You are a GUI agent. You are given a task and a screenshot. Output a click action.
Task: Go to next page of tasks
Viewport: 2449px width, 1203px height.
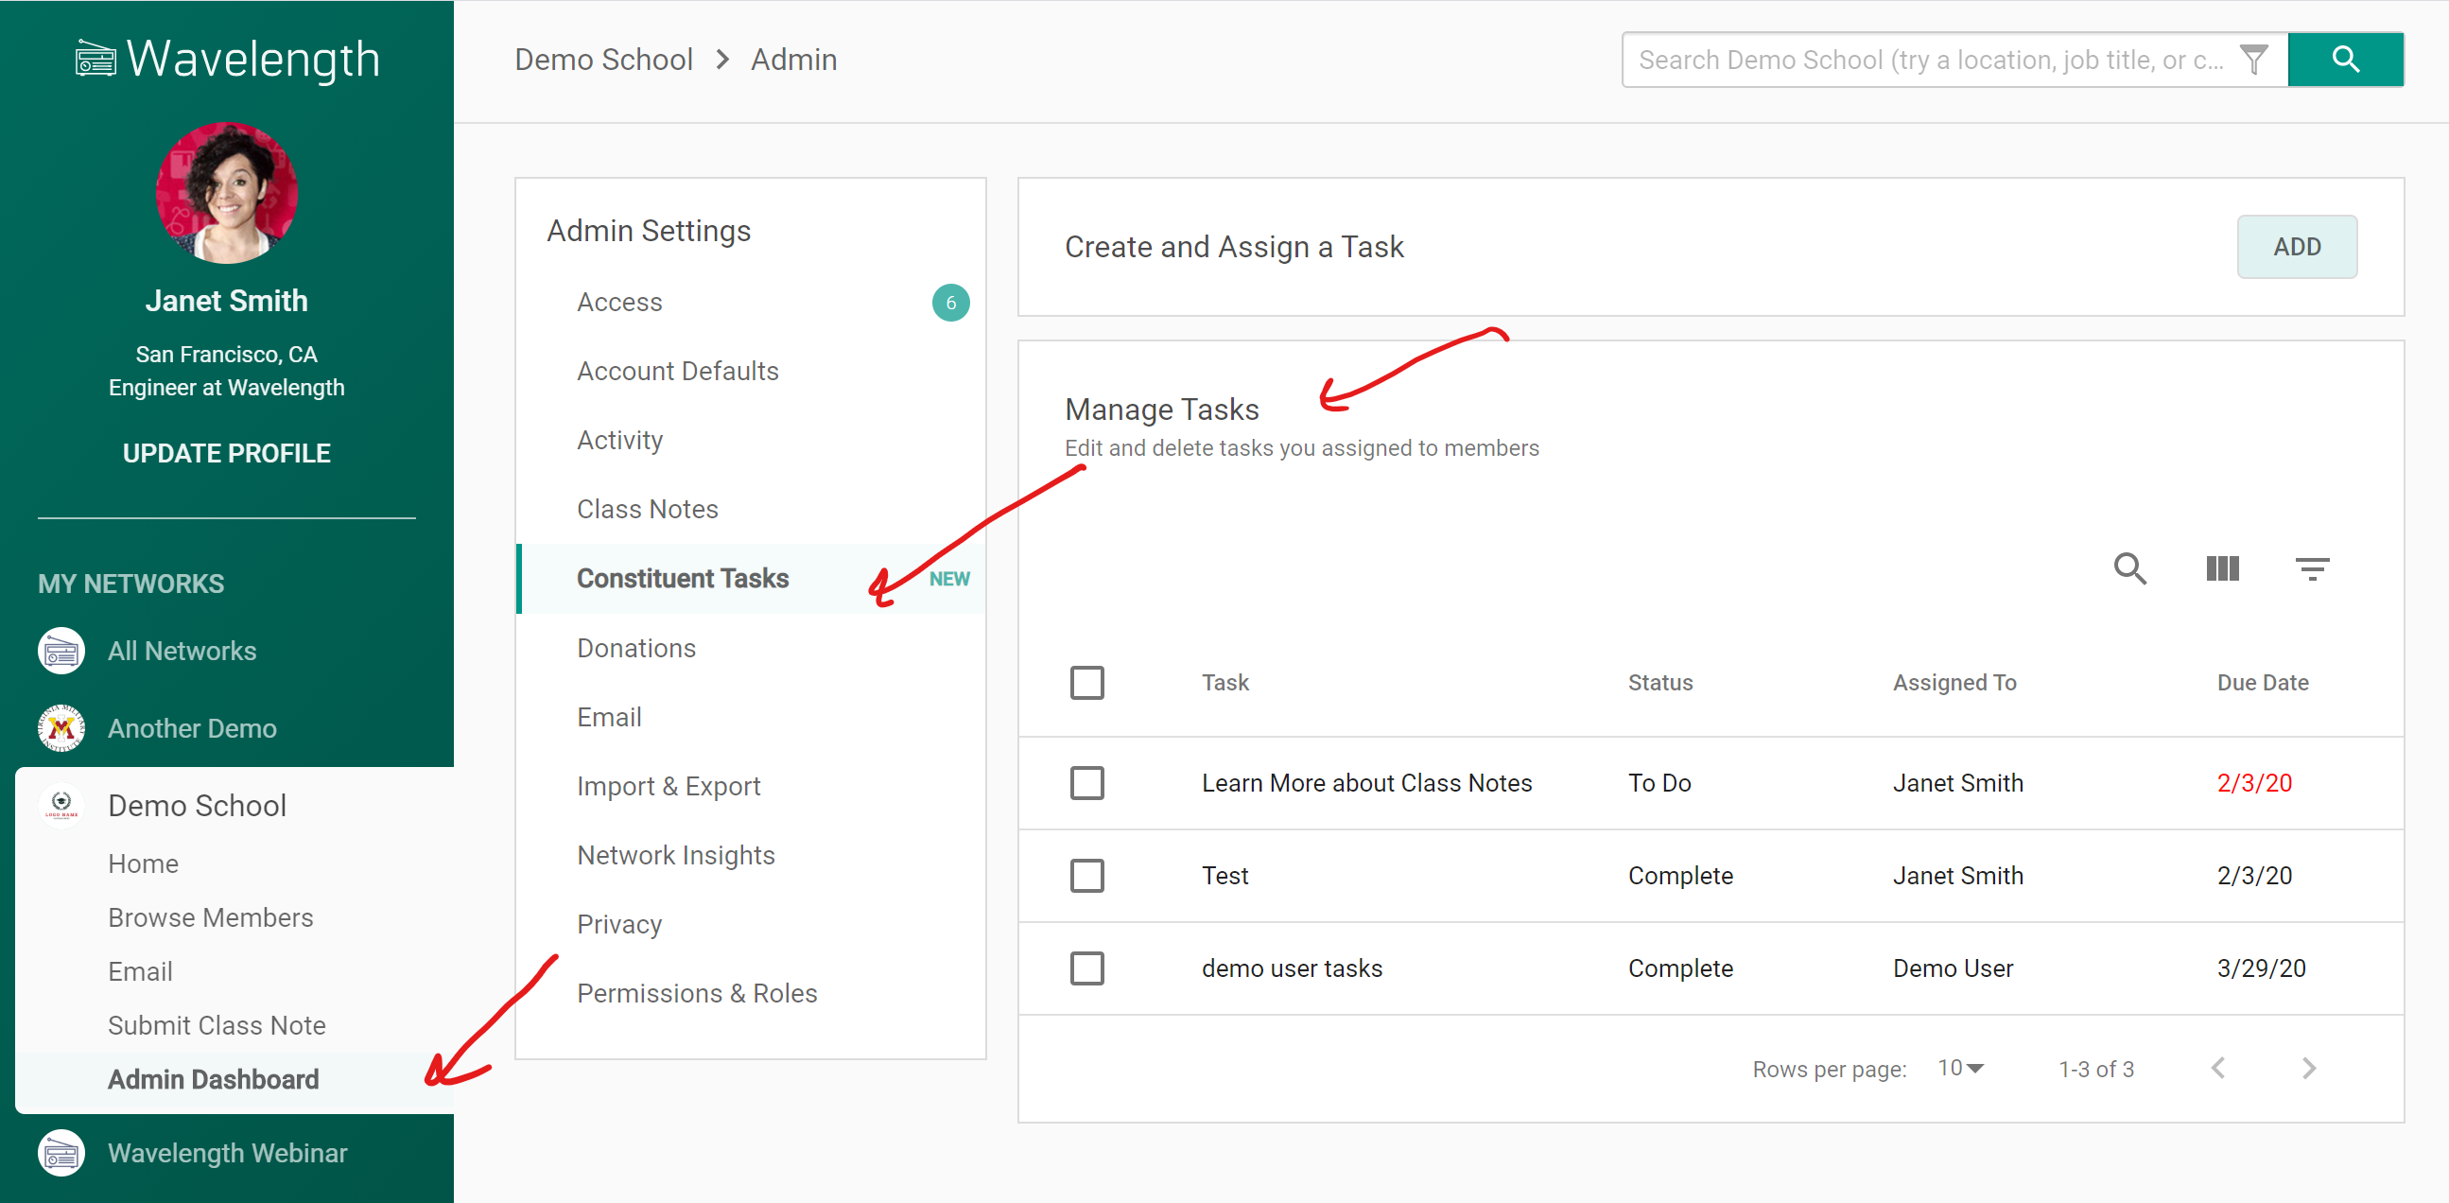coord(2309,1068)
